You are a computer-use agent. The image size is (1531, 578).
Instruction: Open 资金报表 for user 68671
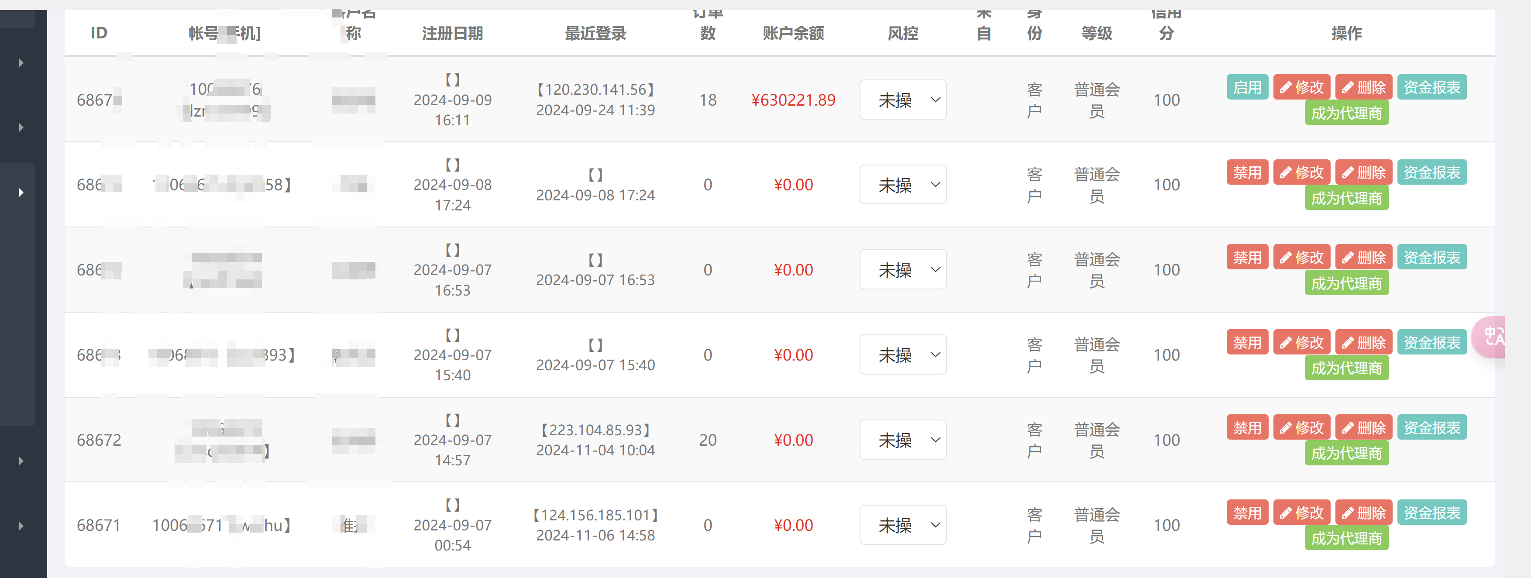pyautogui.click(x=1432, y=512)
